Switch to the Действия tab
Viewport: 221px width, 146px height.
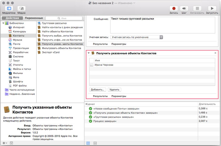[x=12, y=18]
